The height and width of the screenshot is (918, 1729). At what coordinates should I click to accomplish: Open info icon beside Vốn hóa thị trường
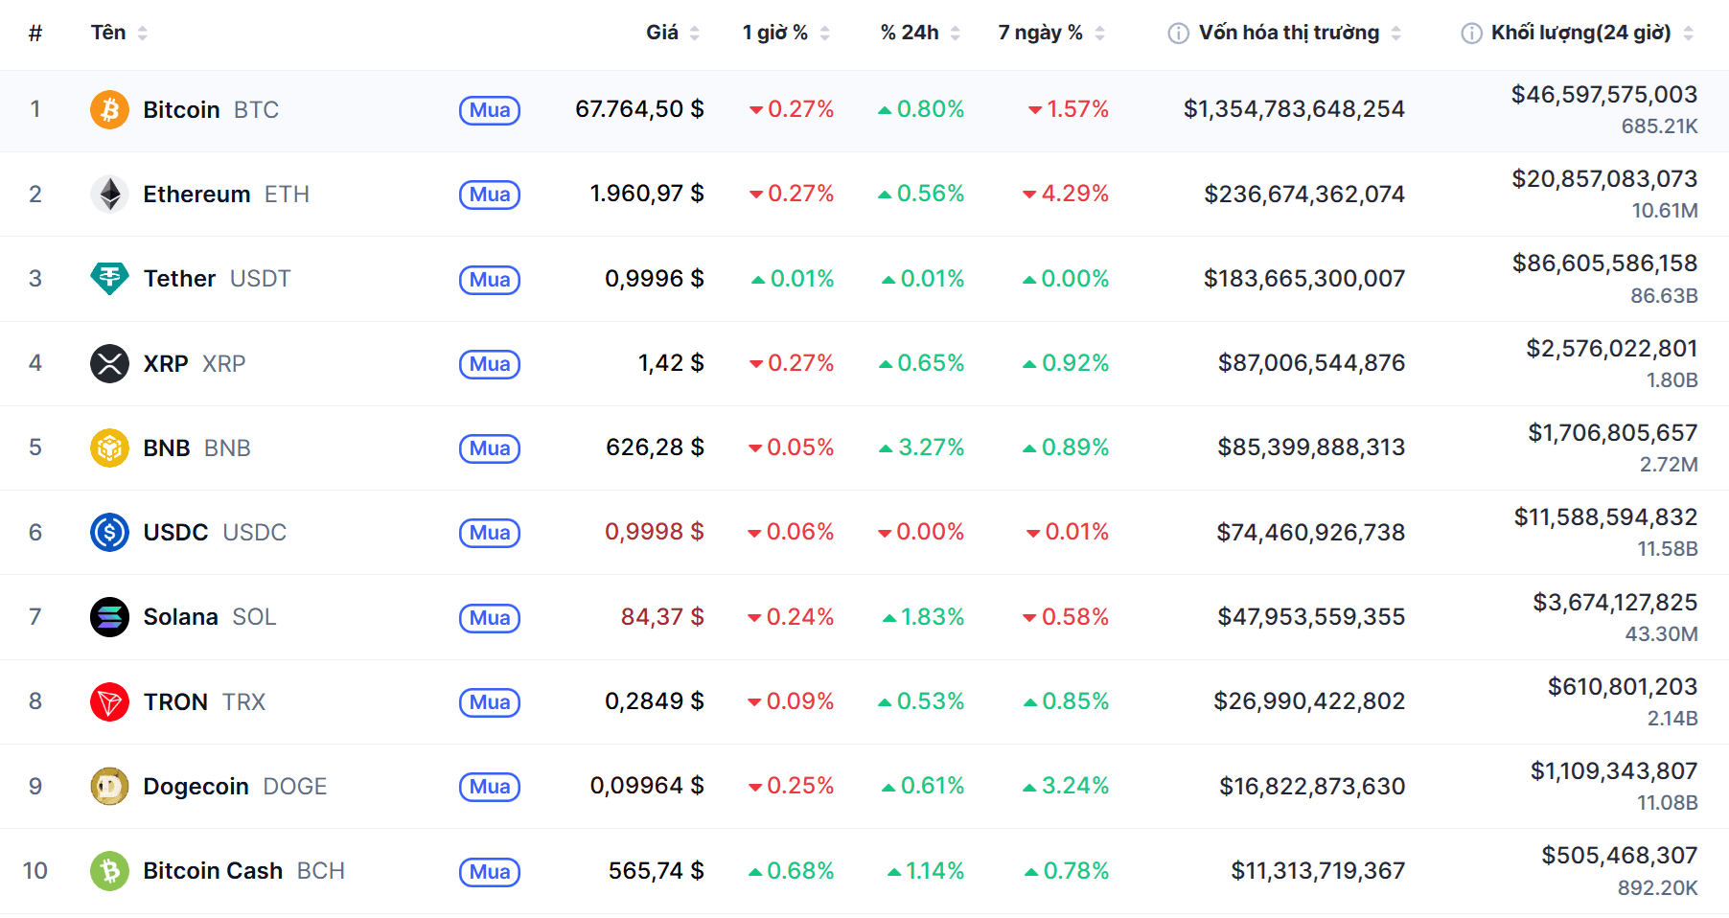[x=1178, y=34]
